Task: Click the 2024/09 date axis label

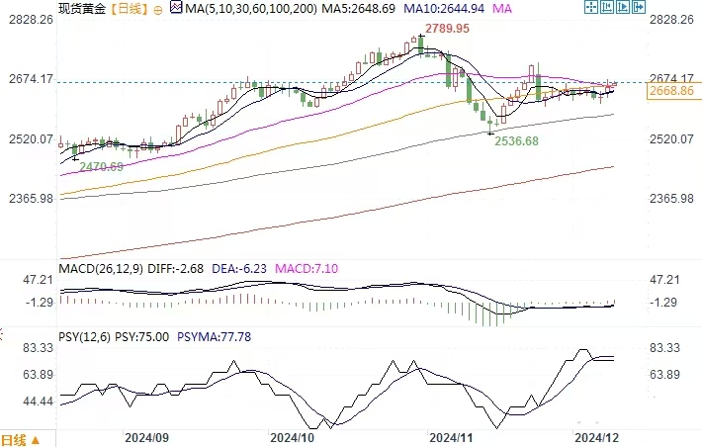Action: click(147, 437)
